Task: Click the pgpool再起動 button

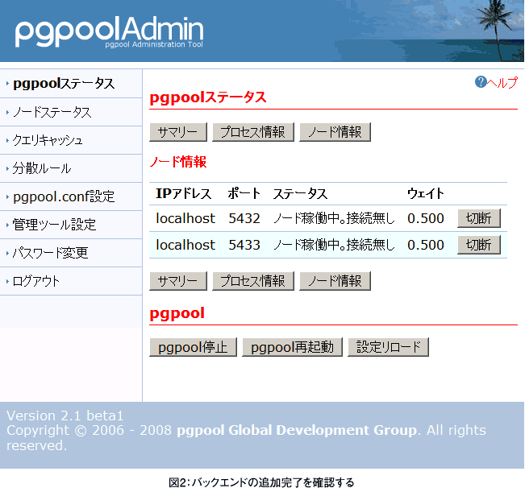Action: point(292,347)
